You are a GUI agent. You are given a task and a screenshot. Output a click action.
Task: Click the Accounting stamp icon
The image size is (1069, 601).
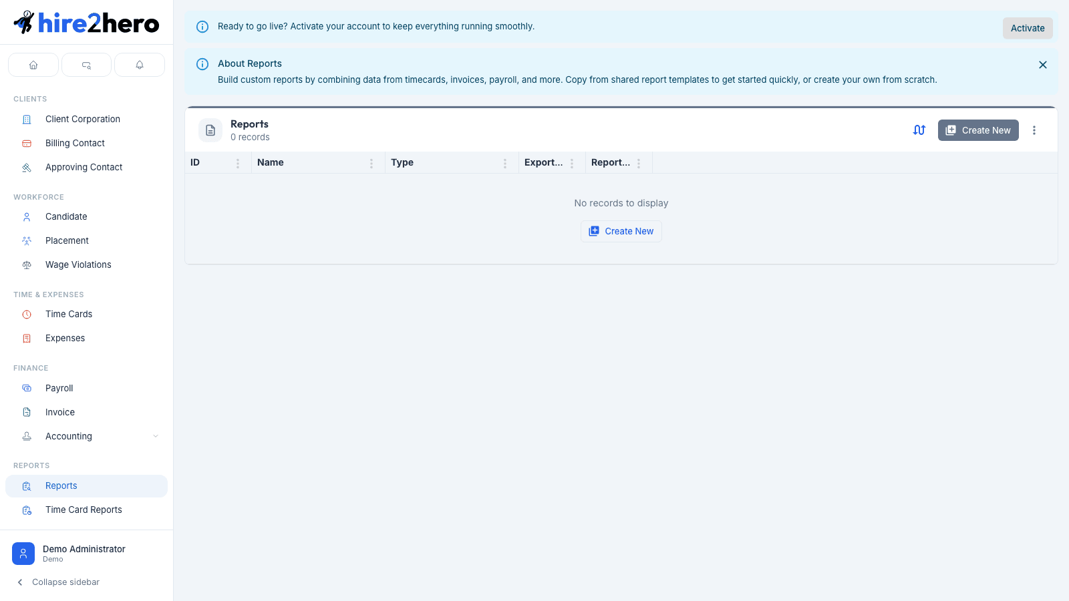point(27,436)
